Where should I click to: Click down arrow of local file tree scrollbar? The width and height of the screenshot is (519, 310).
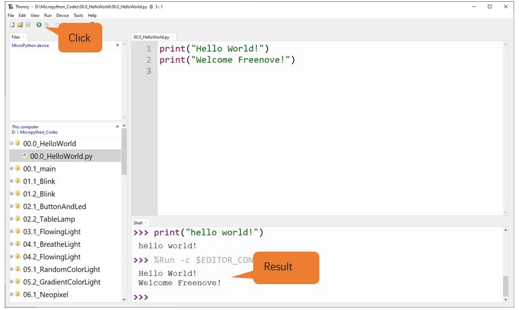point(124,299)
